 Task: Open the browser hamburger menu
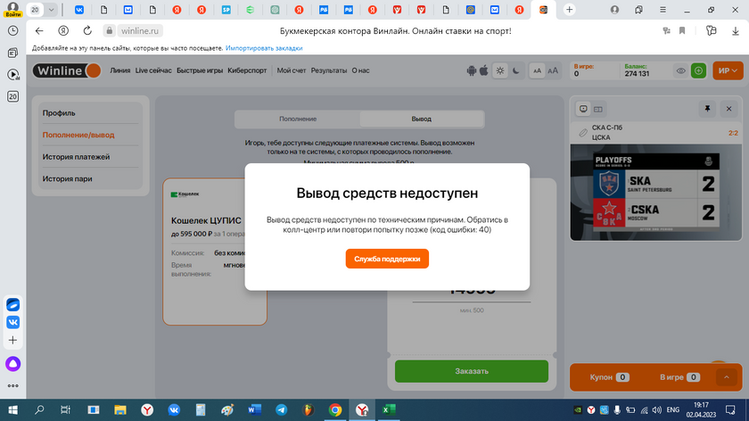(x=663, y=10)
